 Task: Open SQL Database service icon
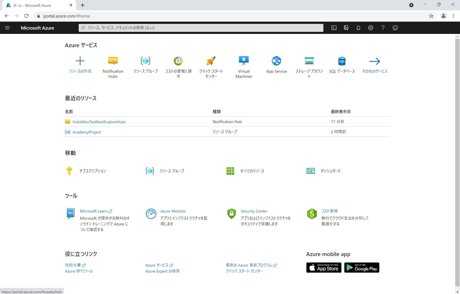pos(342,61)
